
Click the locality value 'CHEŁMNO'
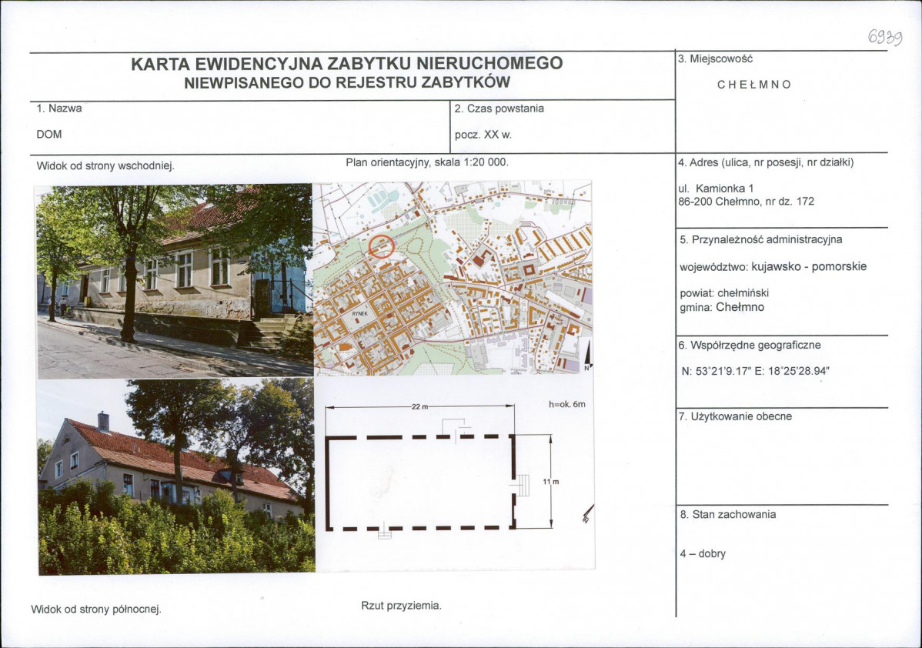click(753, 85)
